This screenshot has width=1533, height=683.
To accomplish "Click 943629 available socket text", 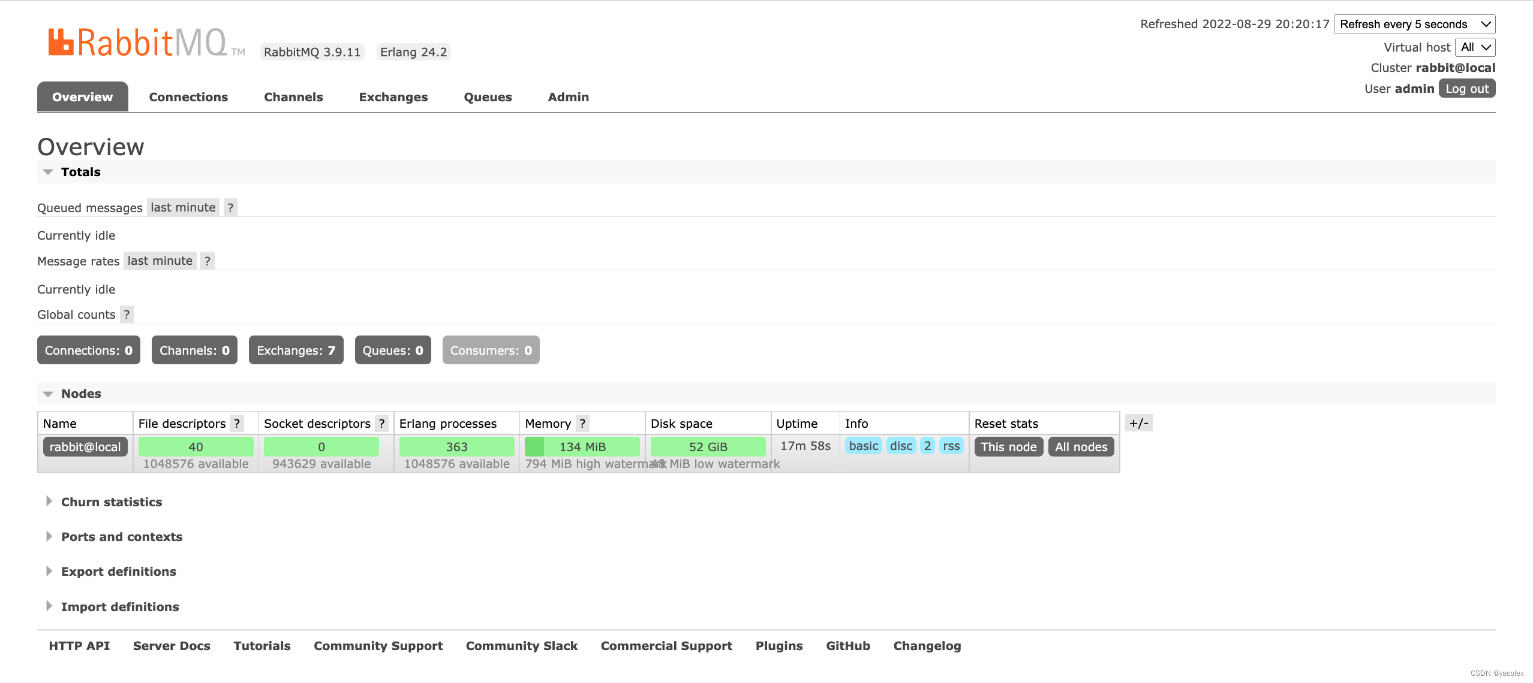I will 321,464.
